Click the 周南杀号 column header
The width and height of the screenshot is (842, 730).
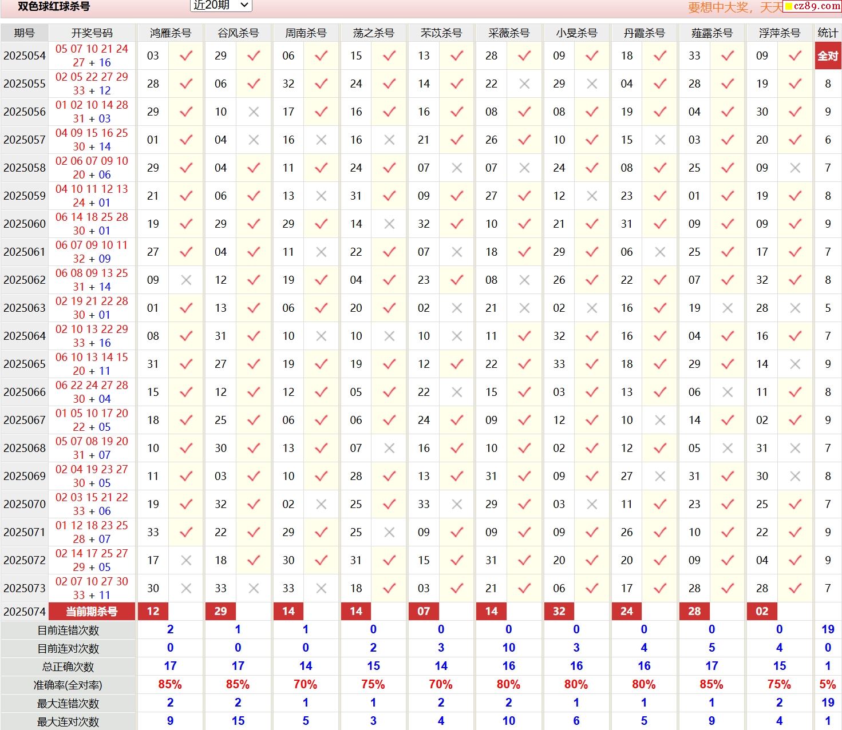coord(306,33)
